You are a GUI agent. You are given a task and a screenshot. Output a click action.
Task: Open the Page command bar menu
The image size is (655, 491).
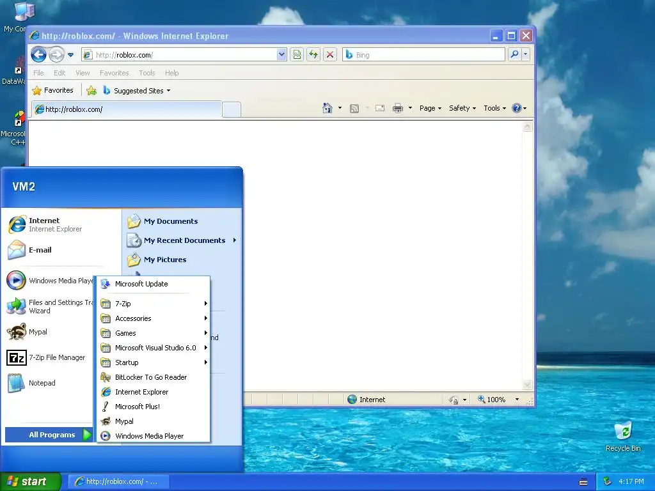click(430, 108)
